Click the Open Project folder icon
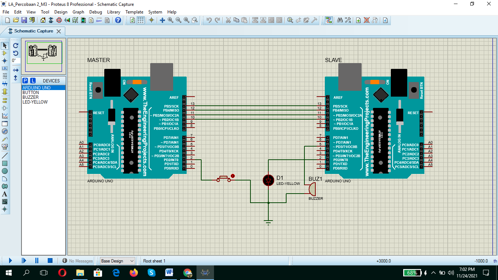Viewport: 498px width, 280px height. 16,20
